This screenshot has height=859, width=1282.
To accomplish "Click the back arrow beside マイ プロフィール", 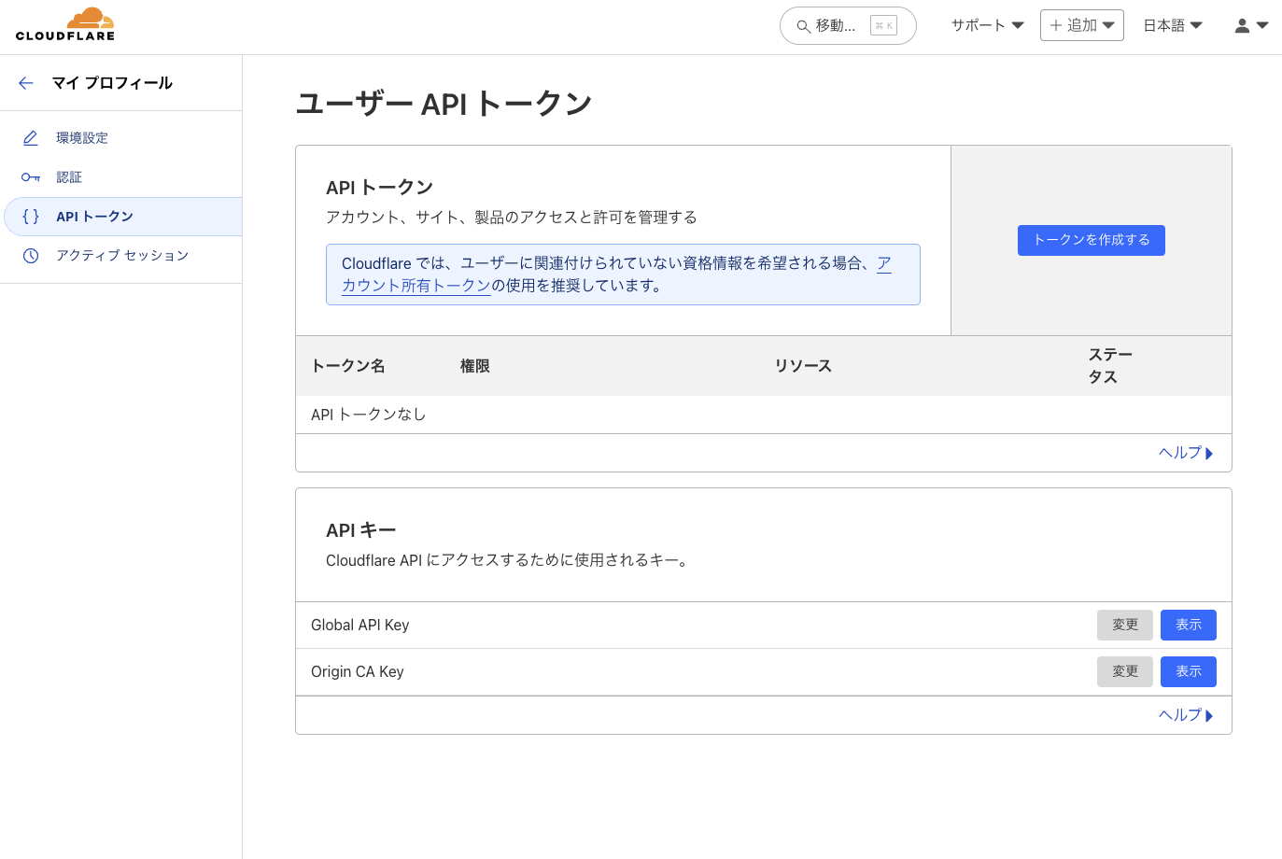I will 26,82.
